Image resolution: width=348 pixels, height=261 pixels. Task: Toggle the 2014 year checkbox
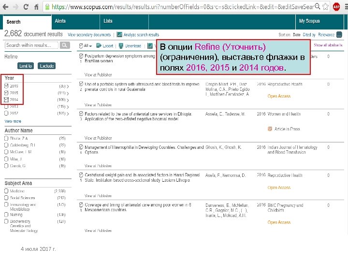click(6, 100)
